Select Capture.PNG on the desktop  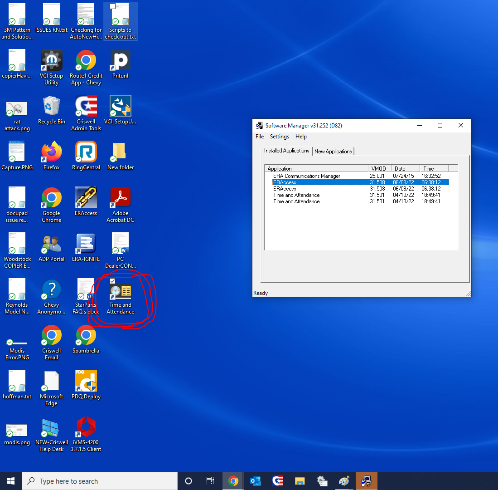[17, 156]
